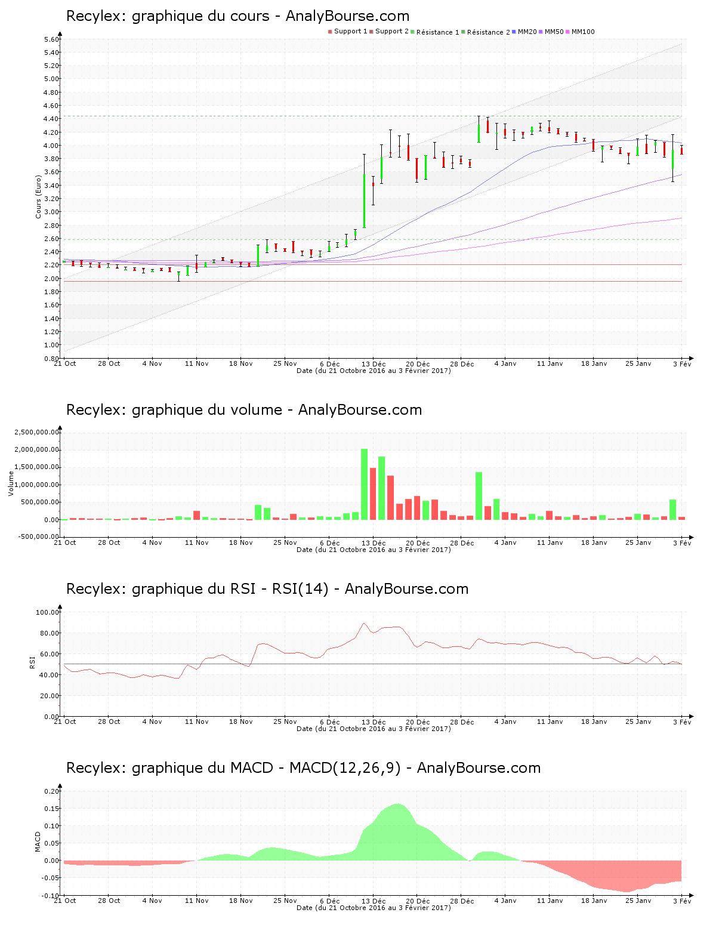Click the 2.20 value on price axis
Image resolution: width=716 pixels, height=925 pixels.
[51, 265]
